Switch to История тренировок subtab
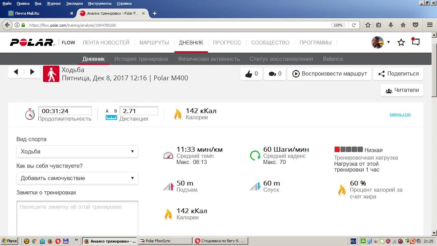437x246 pixels. 141,59
